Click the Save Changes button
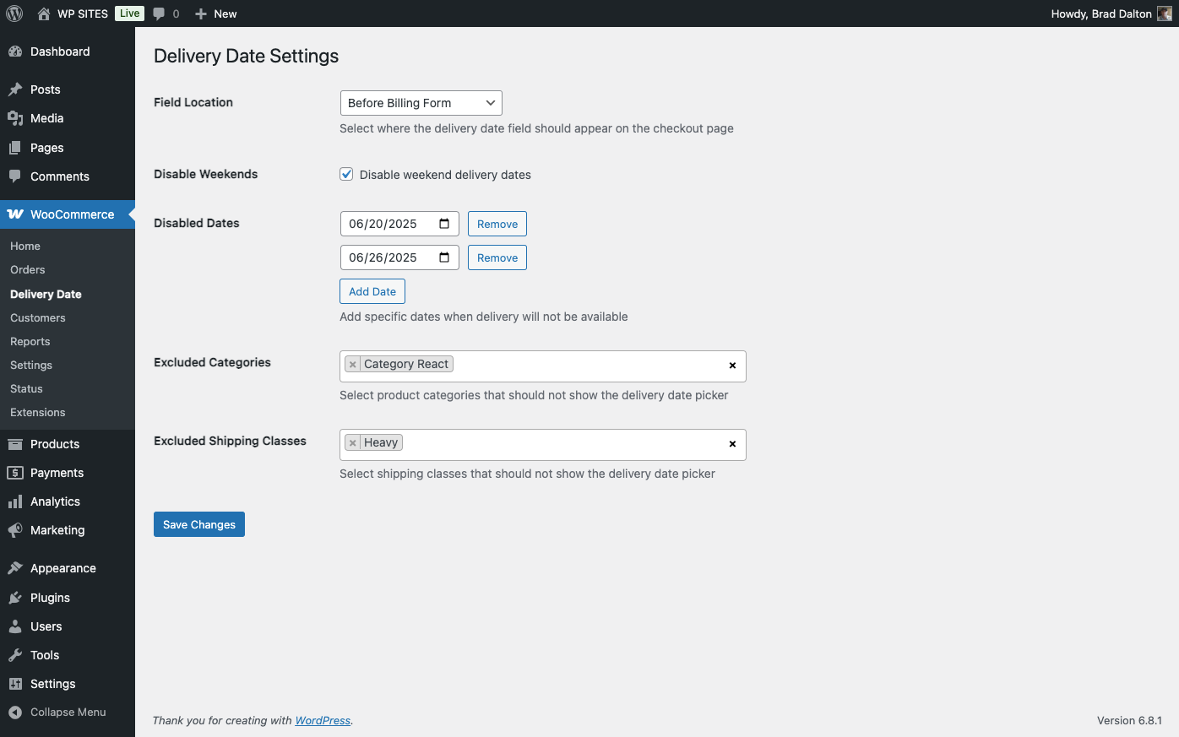This screenshot has width=1179, height=737. pyautogui.click(x=199, y=524)
